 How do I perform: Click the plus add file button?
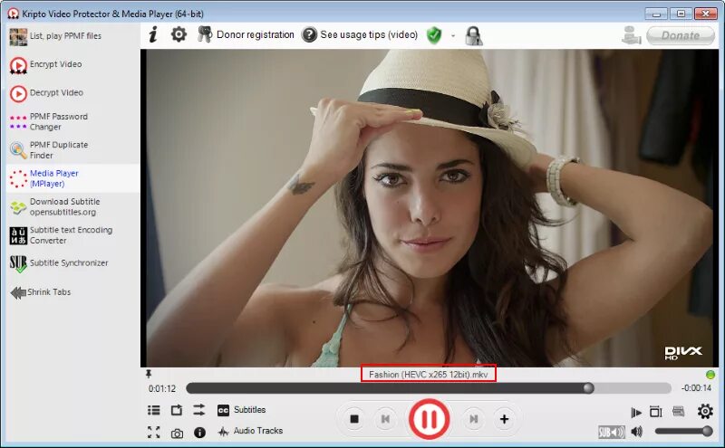505,419
